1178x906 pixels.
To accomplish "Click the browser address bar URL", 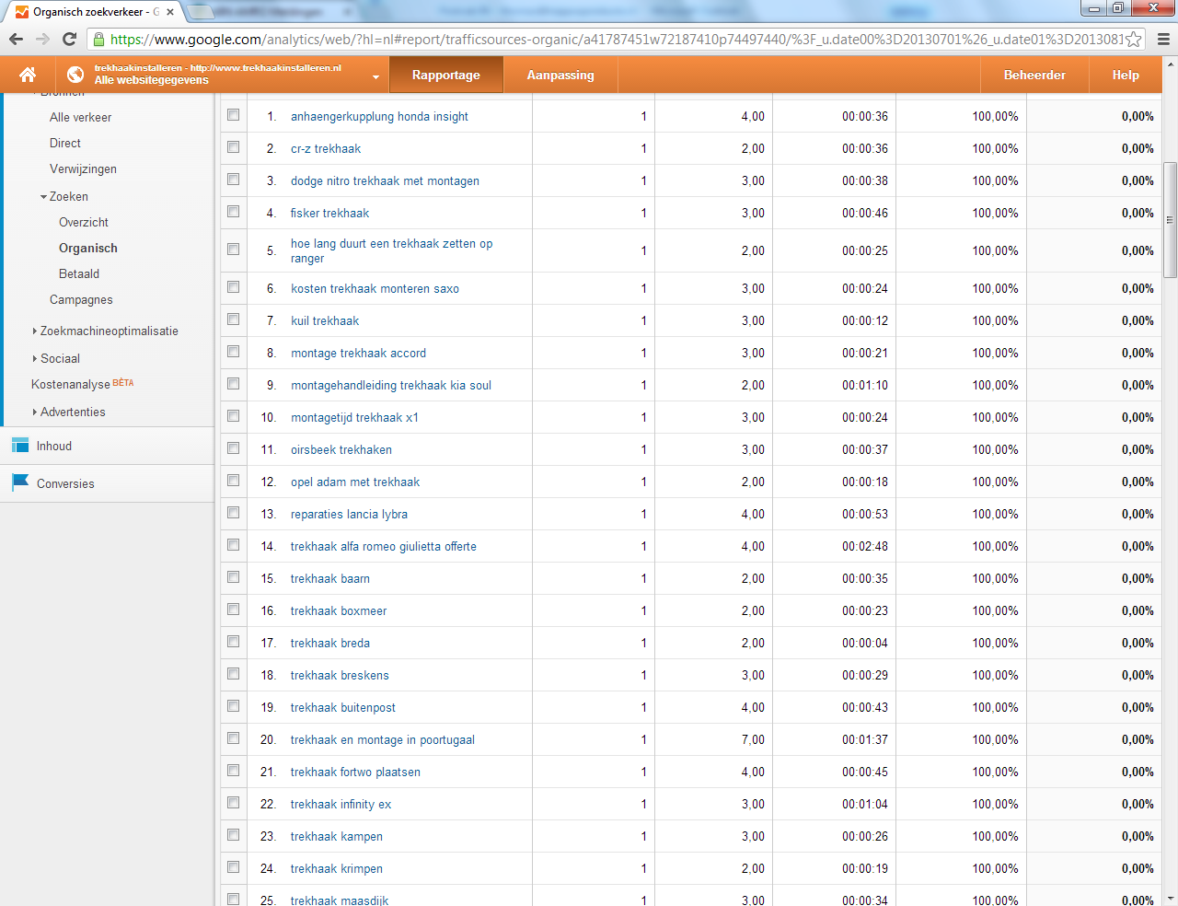I will click(617, 40).
